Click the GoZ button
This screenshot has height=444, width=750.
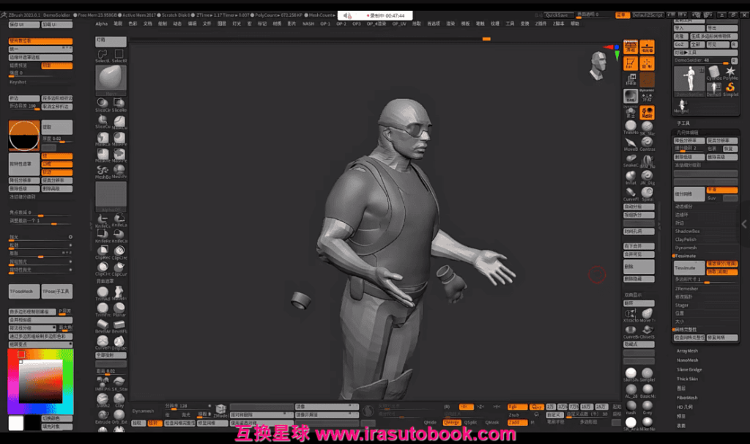point(680,44)
